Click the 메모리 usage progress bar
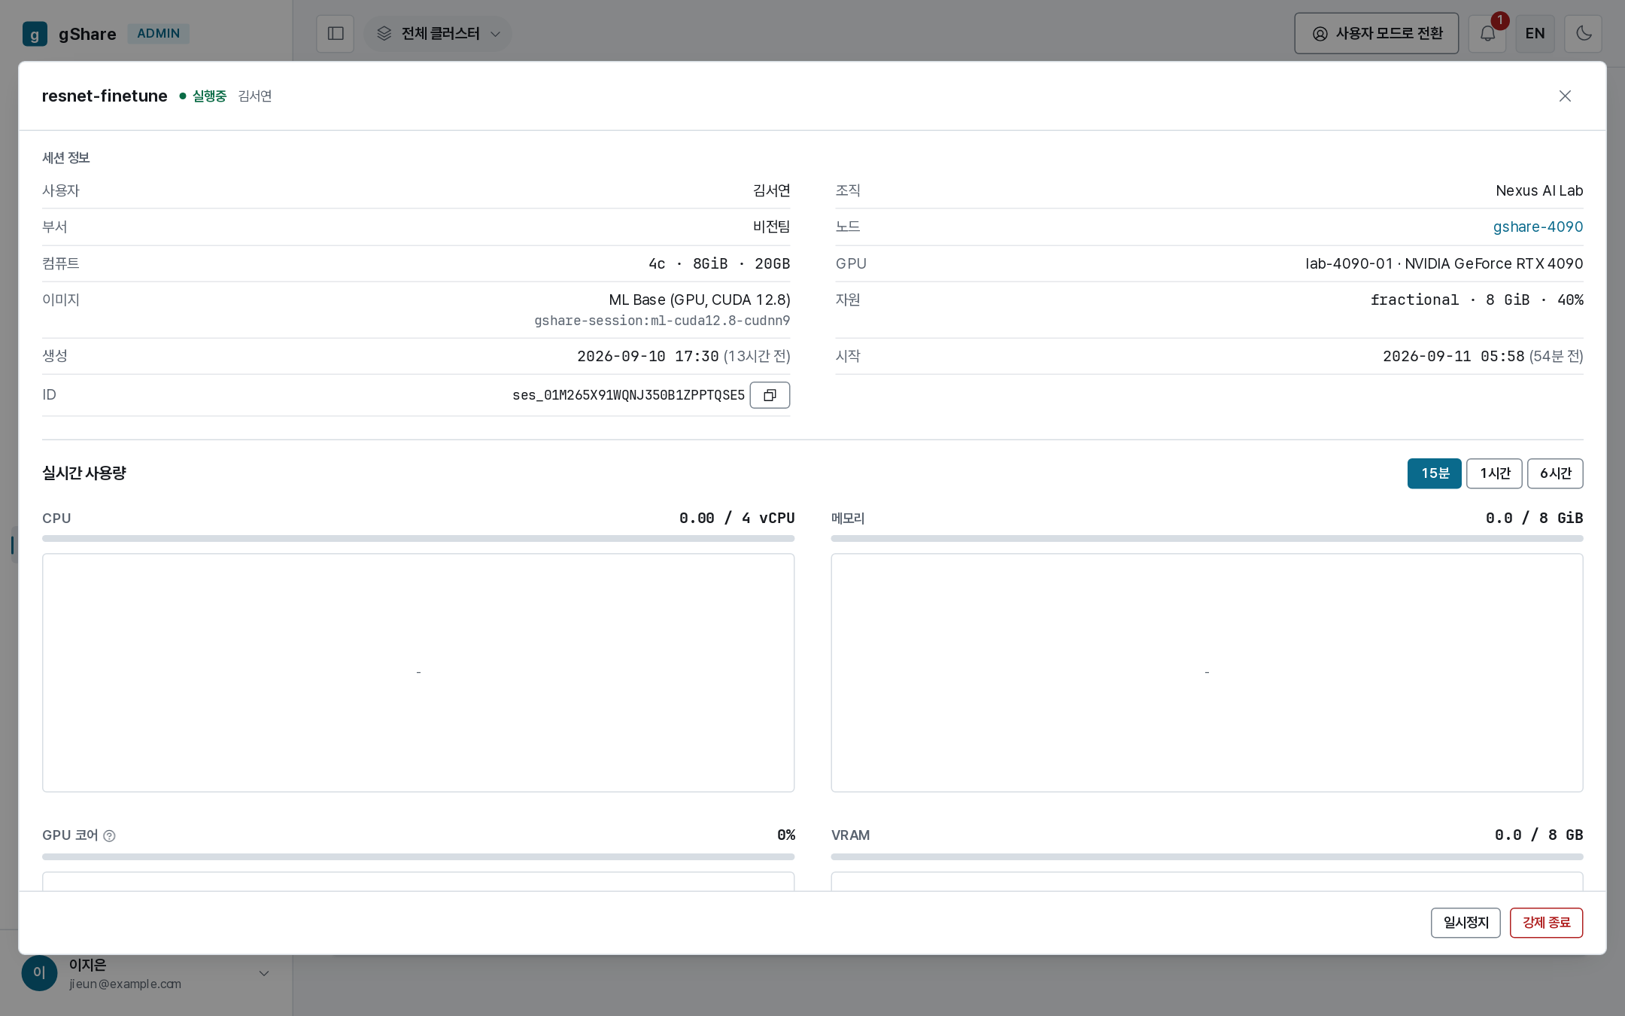Viewport: 1625px width, 1016px height. point(1207,539)
